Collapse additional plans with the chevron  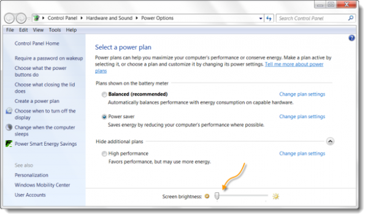tap(330, 141)
